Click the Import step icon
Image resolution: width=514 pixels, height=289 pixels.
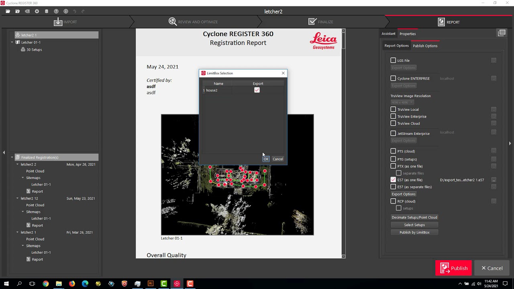pos(58,22)
